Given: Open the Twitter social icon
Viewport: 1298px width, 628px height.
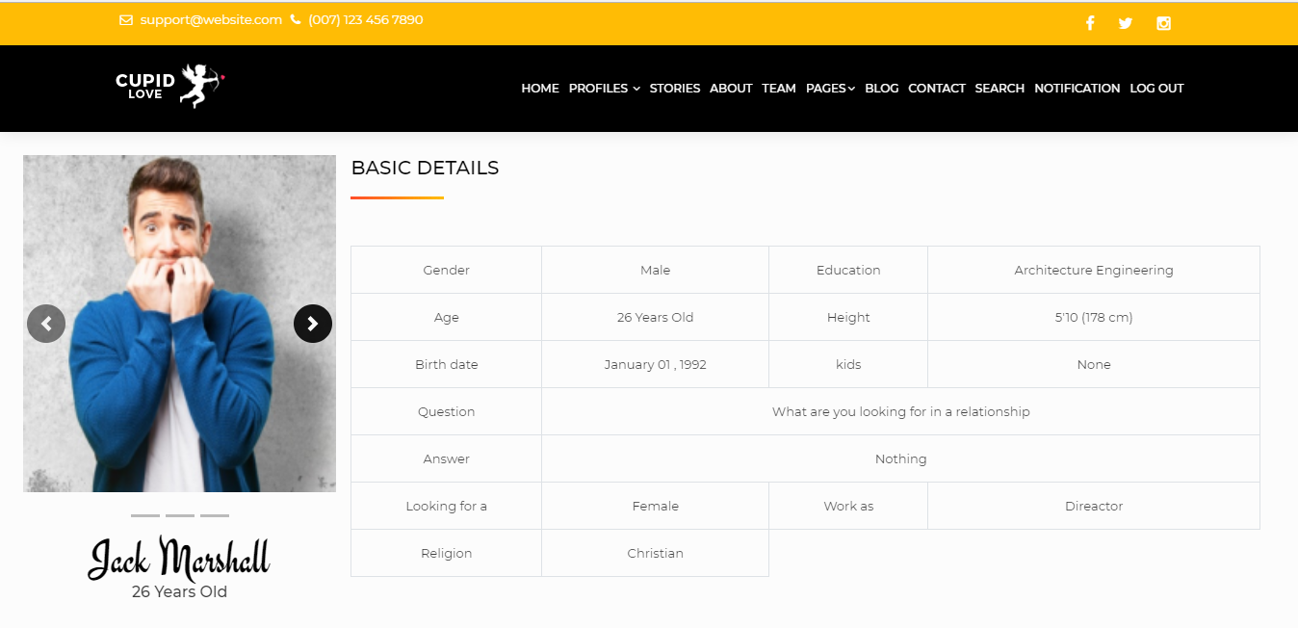Looking at the screenshot, I should pyautogui.click(x=1126, y=23).
